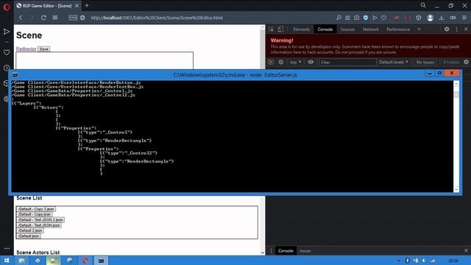Open the user profile avatar icon
The width and height of the screenshot is (471, 265).
point(430,18)
